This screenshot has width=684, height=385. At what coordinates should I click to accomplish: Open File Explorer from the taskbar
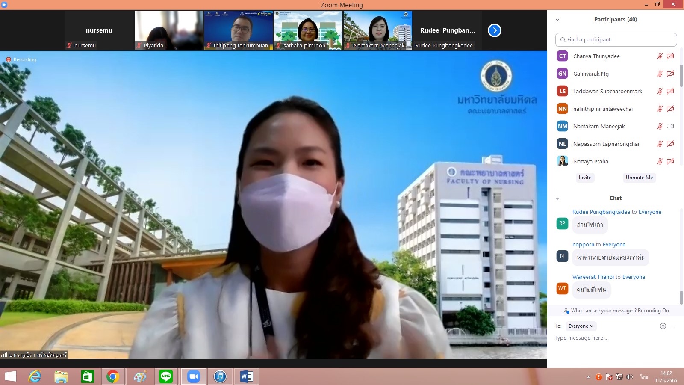[61, 376]
